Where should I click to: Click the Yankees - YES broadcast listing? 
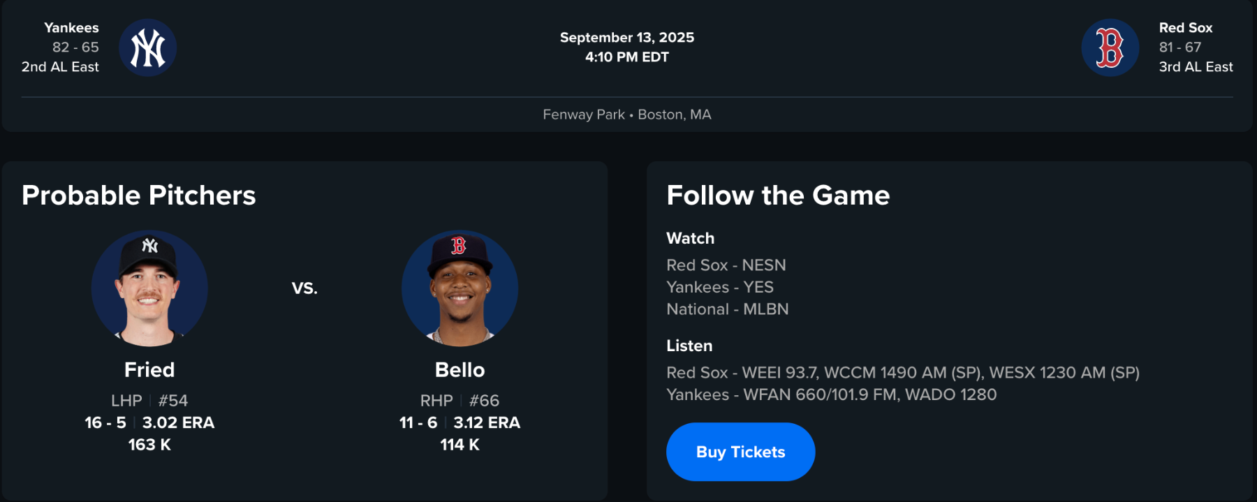click(719, 287)
